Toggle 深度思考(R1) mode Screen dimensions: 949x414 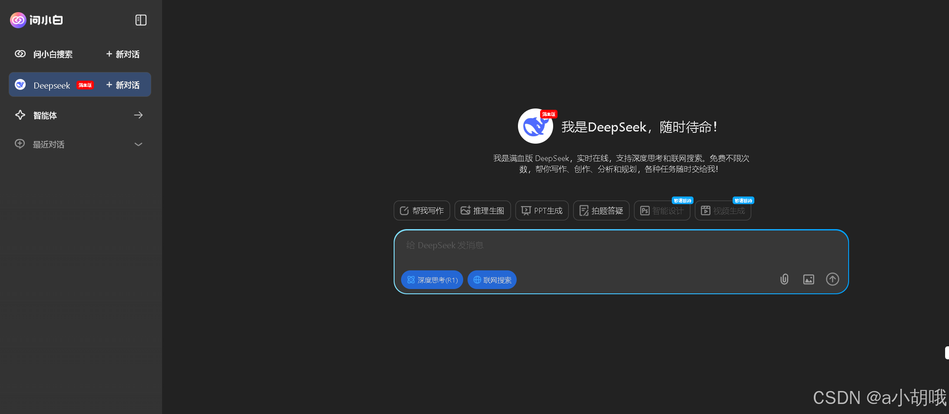click(x=432, y=280)
